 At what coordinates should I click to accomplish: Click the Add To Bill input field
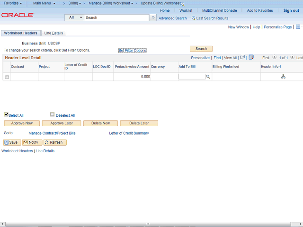tap(192, 77)
